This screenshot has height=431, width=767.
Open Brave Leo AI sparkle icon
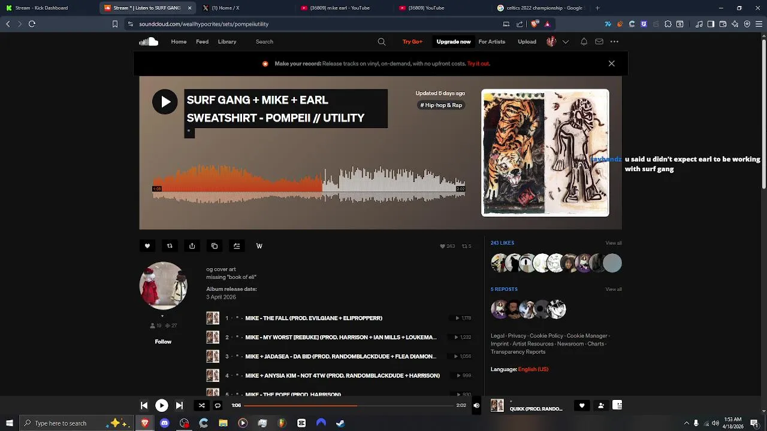735,24
